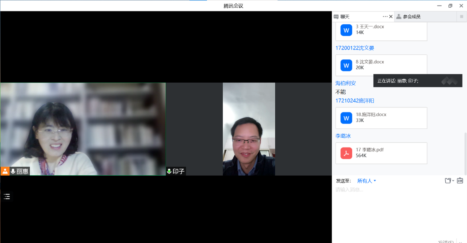The height and width of the screenshot is (243, 467).
Task: Expand the 所有人 recipient dropdown
Action: click(366, 181)
